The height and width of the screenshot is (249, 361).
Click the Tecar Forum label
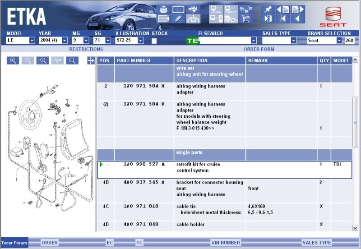14,243
